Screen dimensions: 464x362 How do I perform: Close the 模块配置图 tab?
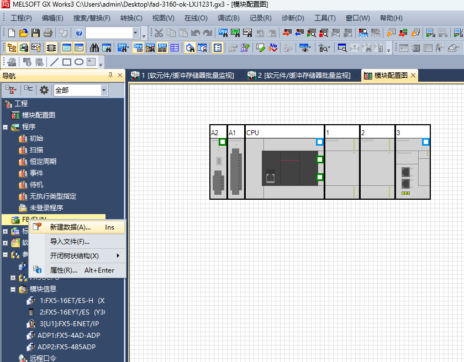coord(413,76)
